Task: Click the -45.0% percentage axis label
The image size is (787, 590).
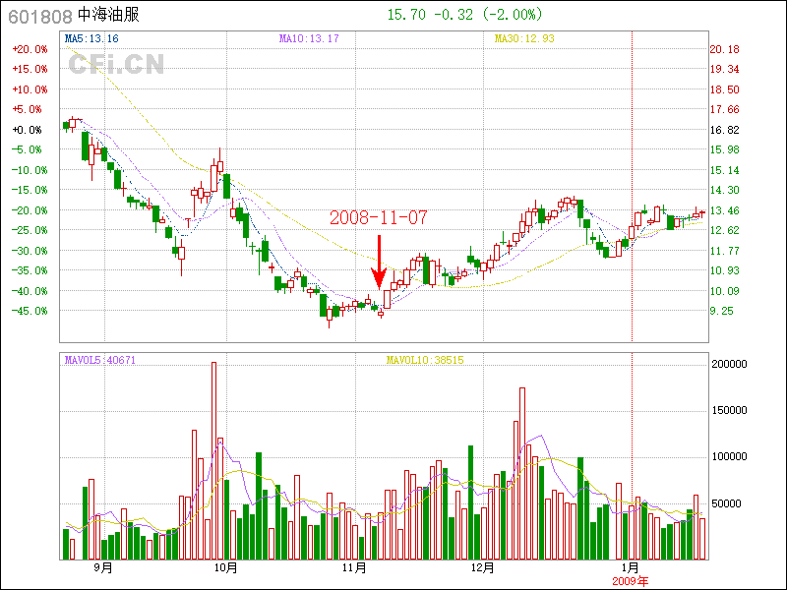Action: pyautogui.click(x=29, y=311)
